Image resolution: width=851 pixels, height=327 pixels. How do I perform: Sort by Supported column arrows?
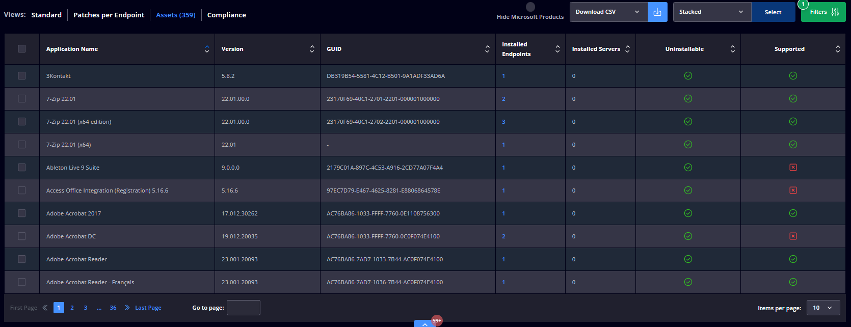tap(838, 49)
